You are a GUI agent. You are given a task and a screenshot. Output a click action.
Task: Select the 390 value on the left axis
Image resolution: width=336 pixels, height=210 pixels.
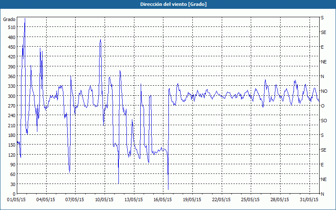coord(12,67)
